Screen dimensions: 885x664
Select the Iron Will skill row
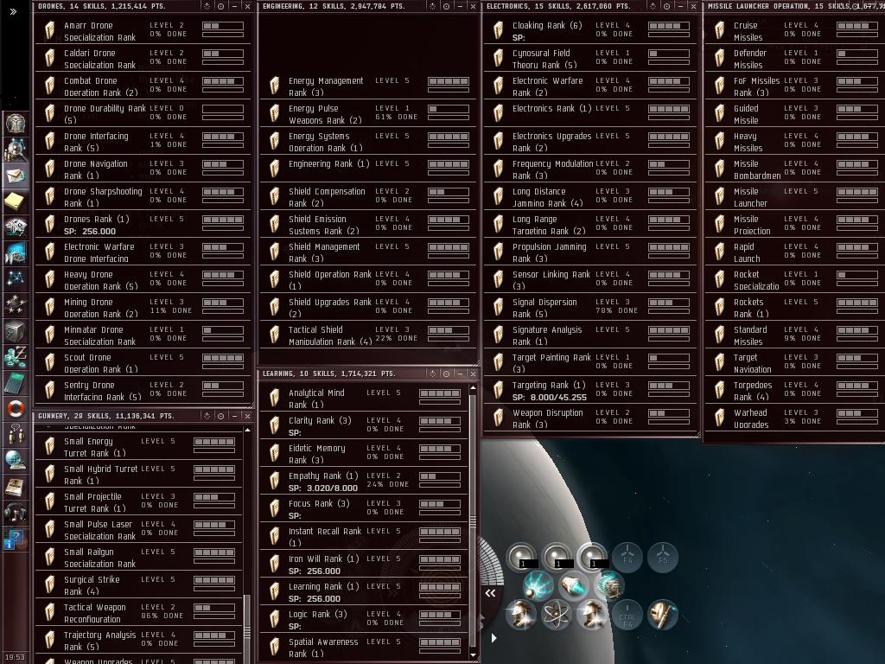click(x=364, y=565)
